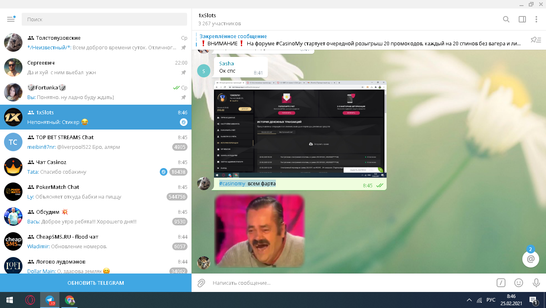Open the emoji picker smiley icon

pos(519,283)
